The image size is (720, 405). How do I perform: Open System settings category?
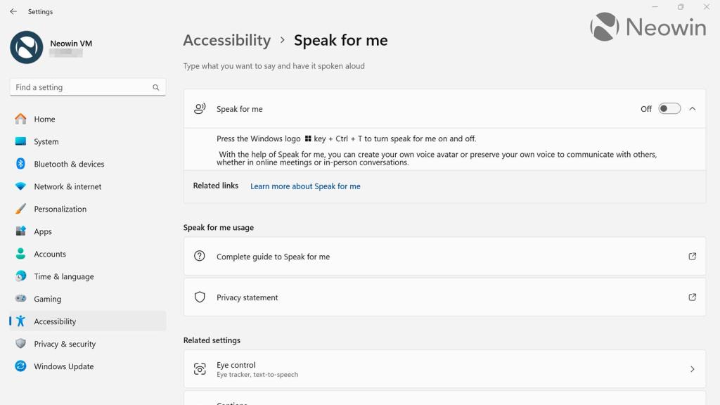point(87,141)
